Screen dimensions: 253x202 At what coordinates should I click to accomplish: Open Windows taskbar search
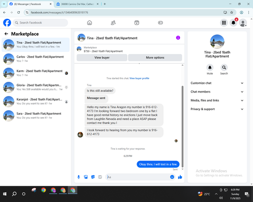click(14, 194)
